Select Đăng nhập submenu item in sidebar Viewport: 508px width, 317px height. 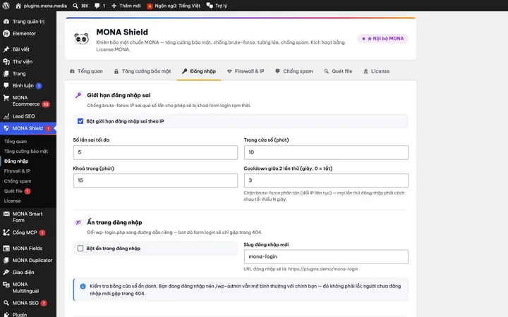pos(16,161)
